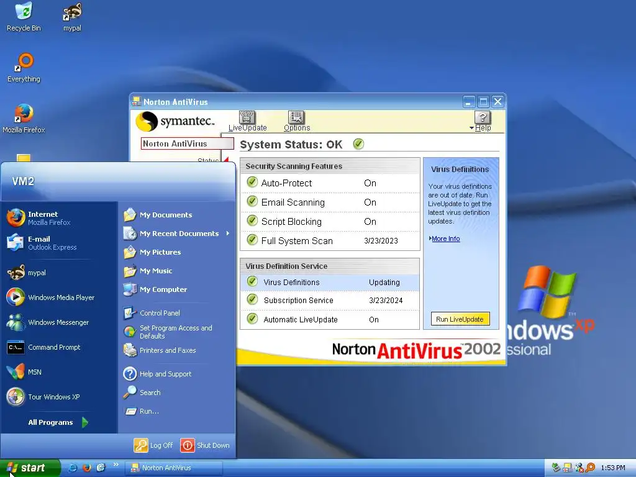The width and height of the screenshot is (636, 477).
Task: Expand My Recent Documents submenu
Action: tap(177, 234)
